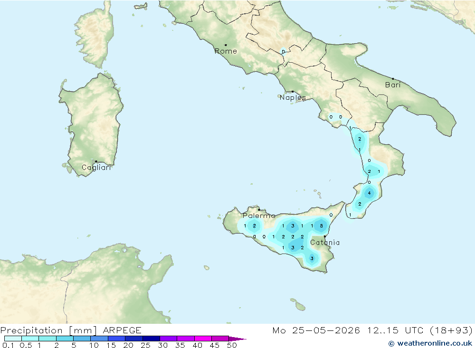Viewport: 475px width, 348px height.
Task: Click the Rome city label
Action: click(x=226, y=51)
